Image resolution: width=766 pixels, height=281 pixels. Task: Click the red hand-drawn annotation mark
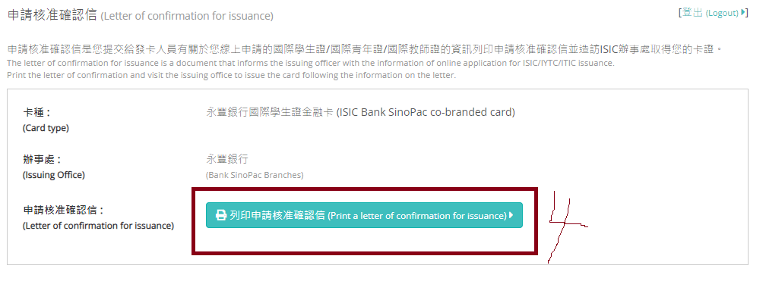(567, 226)
